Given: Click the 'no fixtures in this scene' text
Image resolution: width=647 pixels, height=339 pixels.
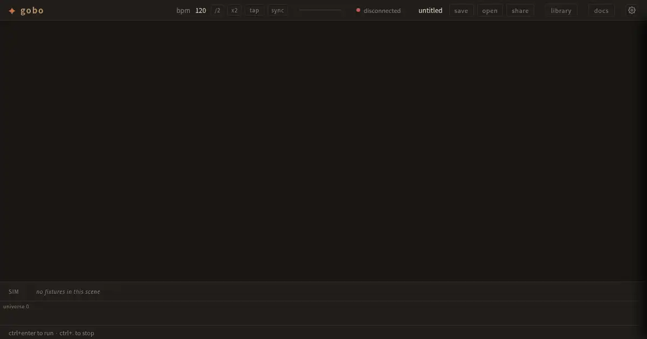Looking at the screenshot, I should click(68, 292).
